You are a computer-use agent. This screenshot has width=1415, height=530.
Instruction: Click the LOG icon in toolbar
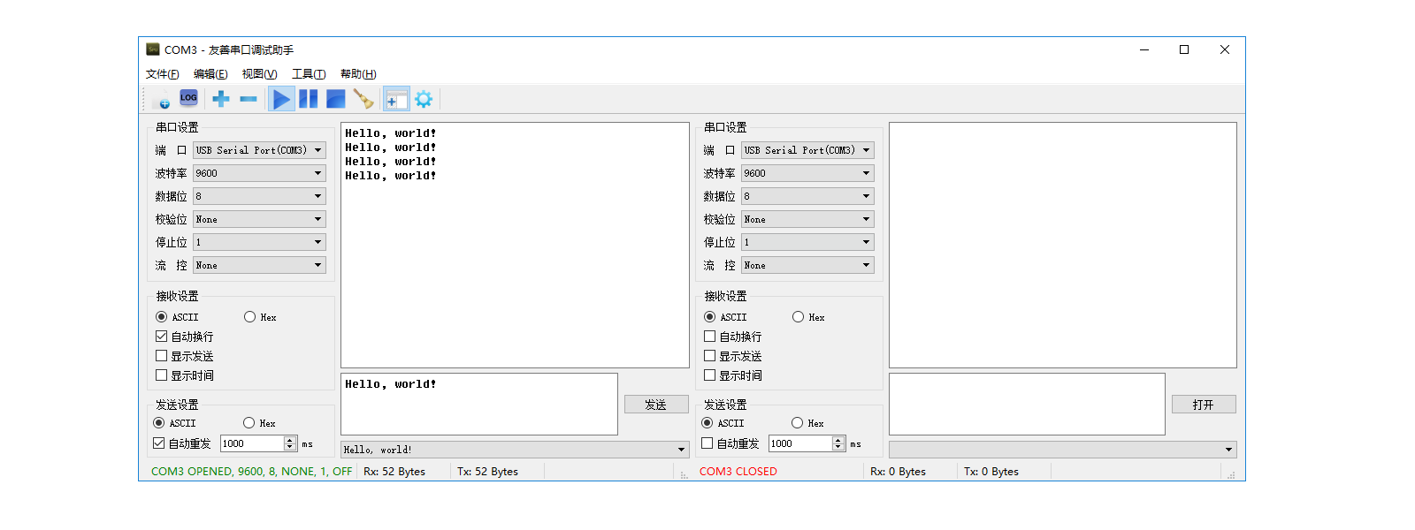(188, 98)
